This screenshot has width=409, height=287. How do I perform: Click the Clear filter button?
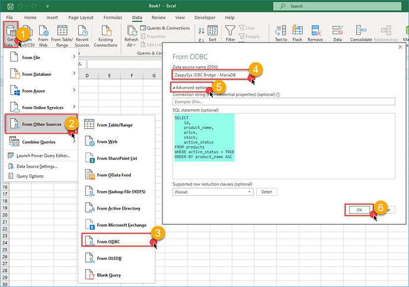pos(247,28)
